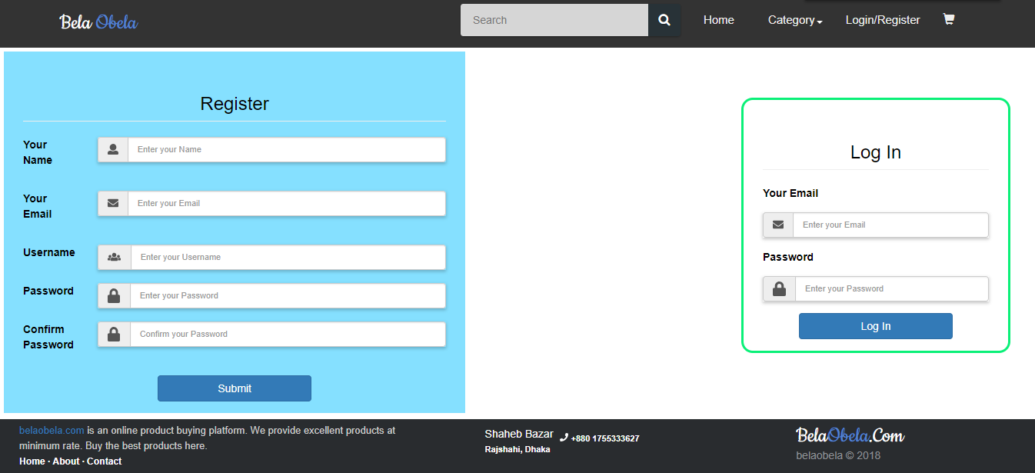Click the phone icon in footer
The width and height of the screenshot is (1035, 473).
pyautogui.click(x=564, y=438)
